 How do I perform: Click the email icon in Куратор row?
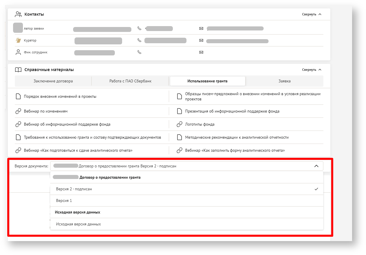point(201,41)
